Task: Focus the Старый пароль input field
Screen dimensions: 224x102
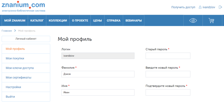Action: tap(168, 56)
